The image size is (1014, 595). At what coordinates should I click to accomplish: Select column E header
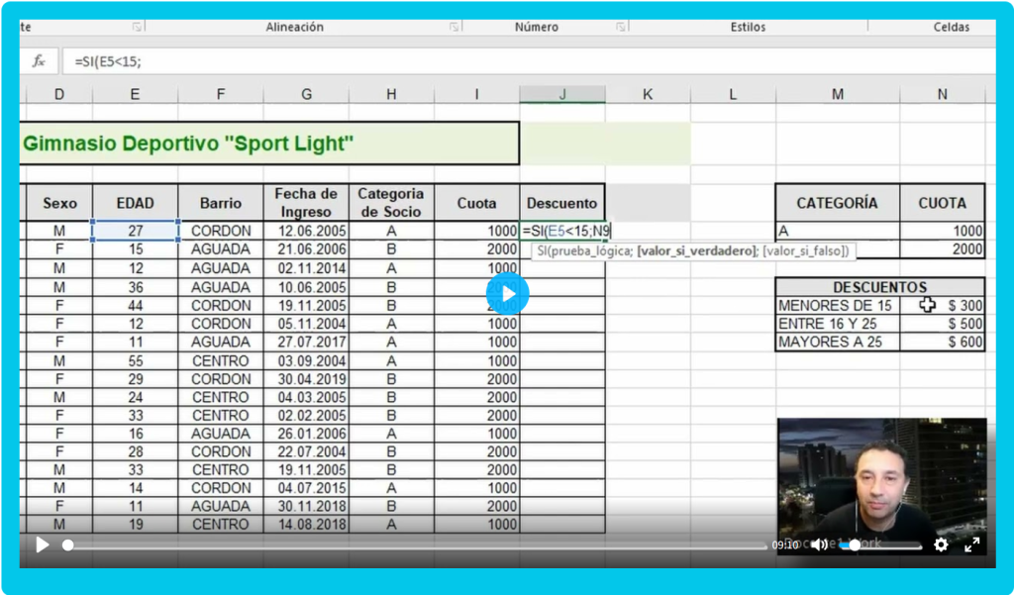click(x=135, y=94)
